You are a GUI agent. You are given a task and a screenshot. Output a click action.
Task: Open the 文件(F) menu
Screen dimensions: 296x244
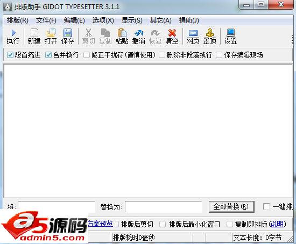click(46, 20)
